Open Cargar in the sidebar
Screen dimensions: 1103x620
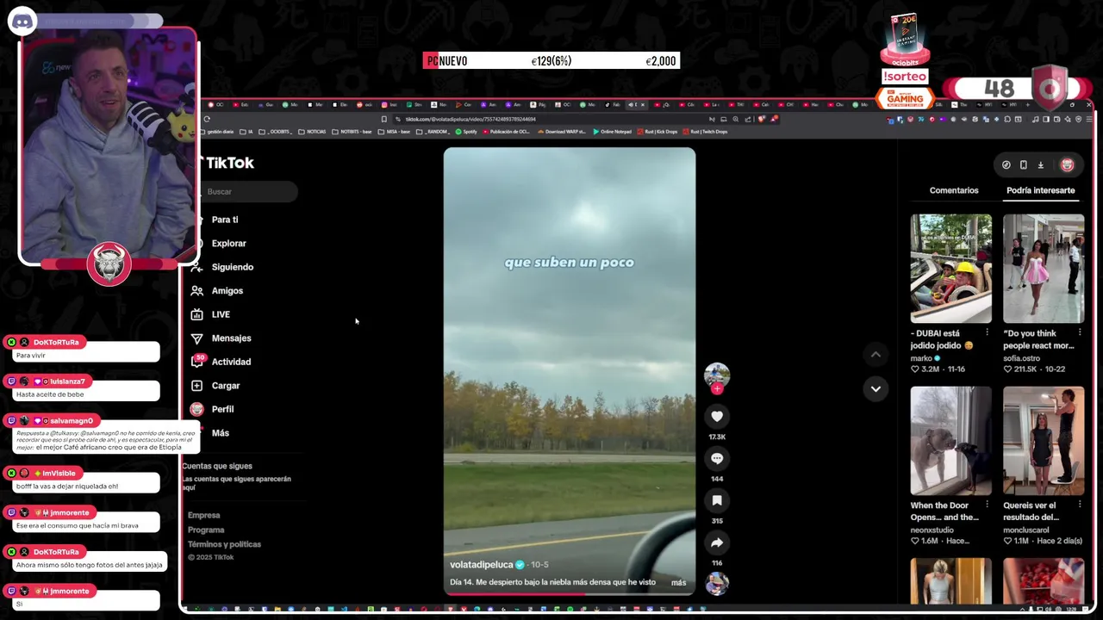225,386
